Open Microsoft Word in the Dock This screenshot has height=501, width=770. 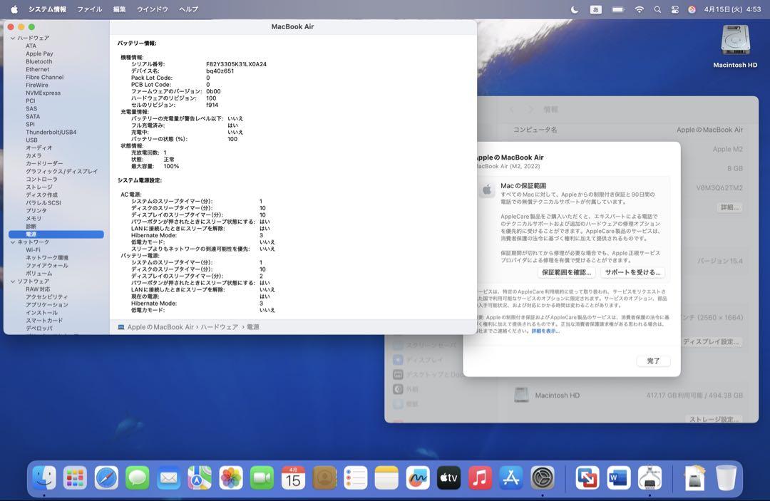618,477
